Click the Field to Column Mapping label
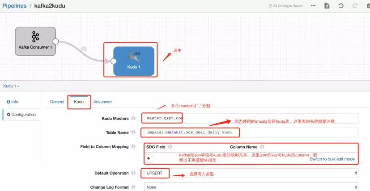Screen dimensions: 370x191 tap(105, 146)
